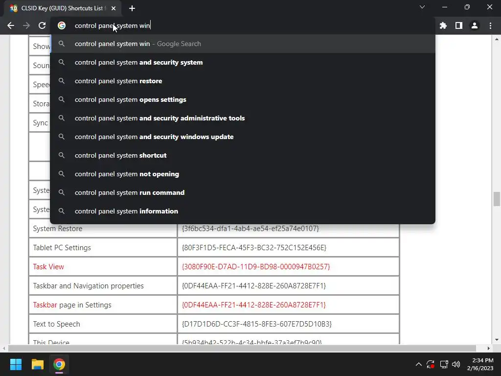Click the red GUID {3080F90E-D7AD-11D9-BD98-0000947B0257}

[255, 267]
